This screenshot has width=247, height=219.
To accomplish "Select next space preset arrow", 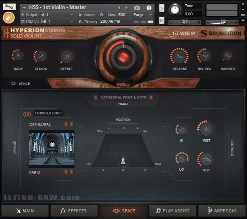I will [151, 97].
